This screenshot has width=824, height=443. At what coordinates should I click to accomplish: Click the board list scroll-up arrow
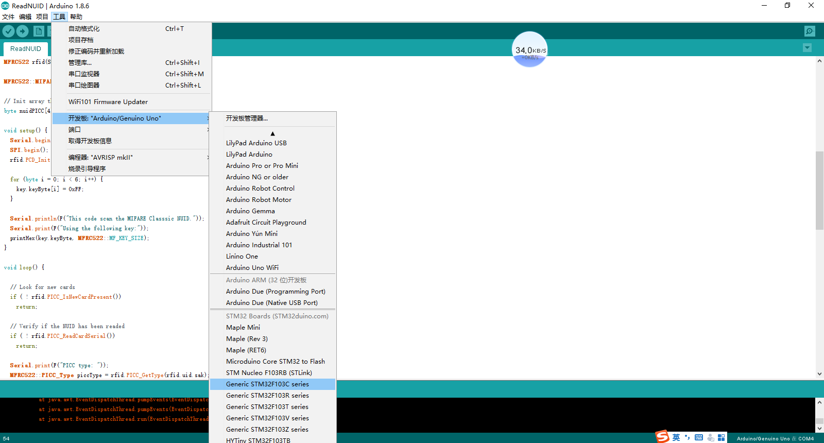pyautogui.click(x=272, y=133)
